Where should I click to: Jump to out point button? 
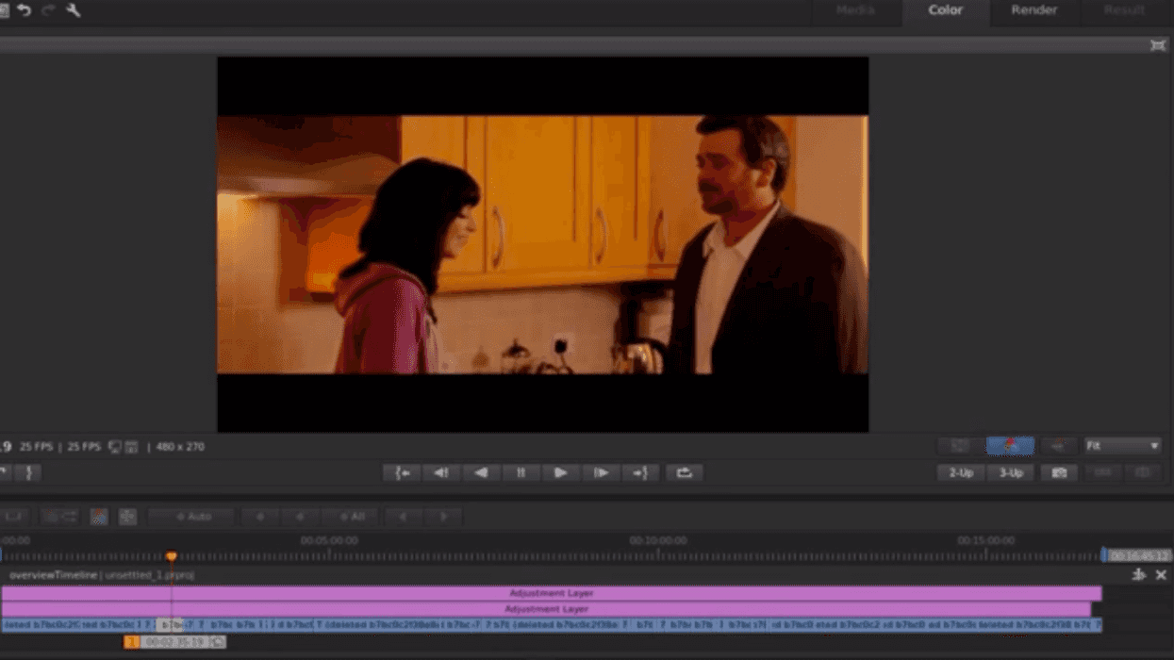coord(640,473)
